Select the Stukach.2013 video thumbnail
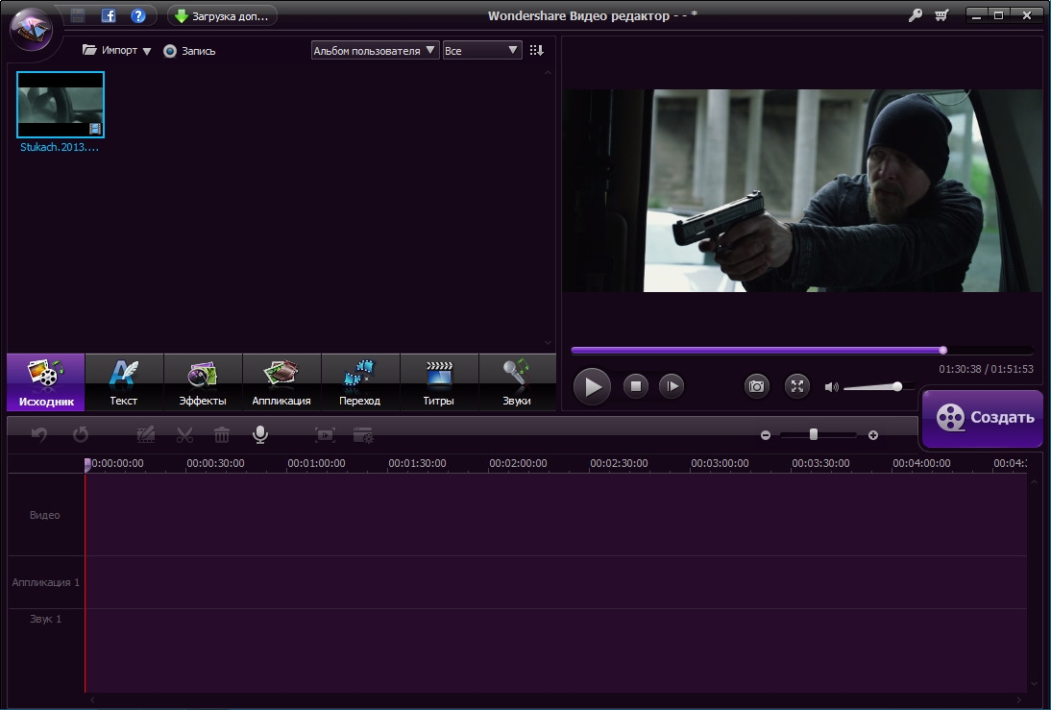This screenshot has width=1051, height=710. pyautogui.click(x=60, y=105)
